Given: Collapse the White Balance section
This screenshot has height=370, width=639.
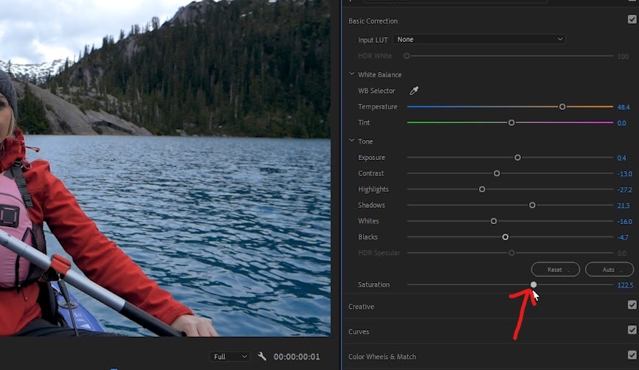Looking at the screenshot, I should click(352, 74).
